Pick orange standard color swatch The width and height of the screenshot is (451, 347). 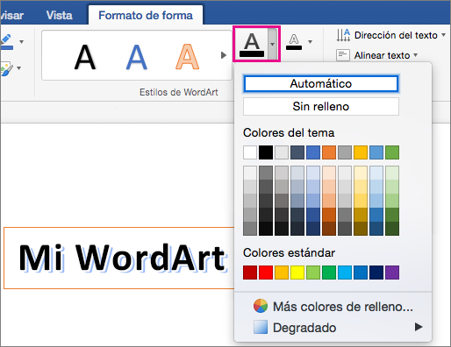pos(282,273)
